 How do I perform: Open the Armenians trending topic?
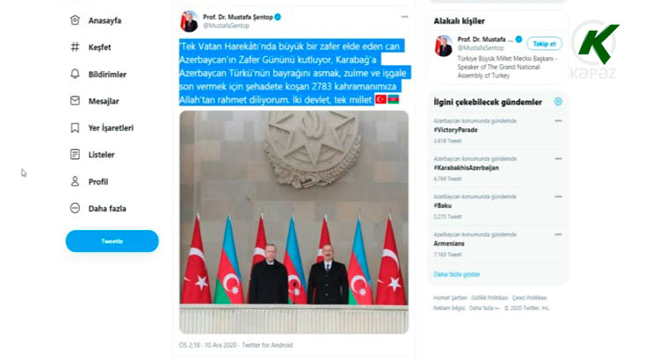pyautogui.click(x=449, y=243)
